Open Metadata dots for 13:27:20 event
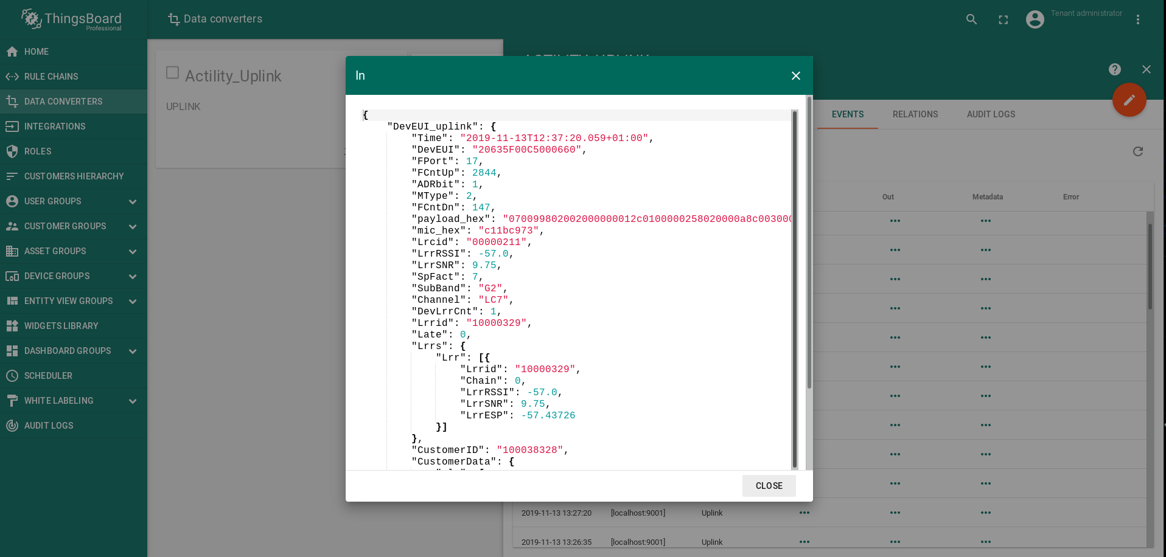The width and height of the screenshot is (1166, 557). [986, 513]
